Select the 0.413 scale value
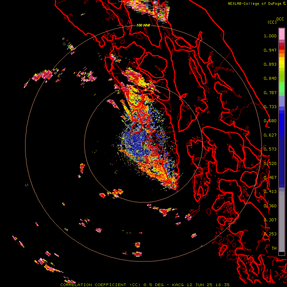Screen dimensions: 287x287 pos(270,192)
